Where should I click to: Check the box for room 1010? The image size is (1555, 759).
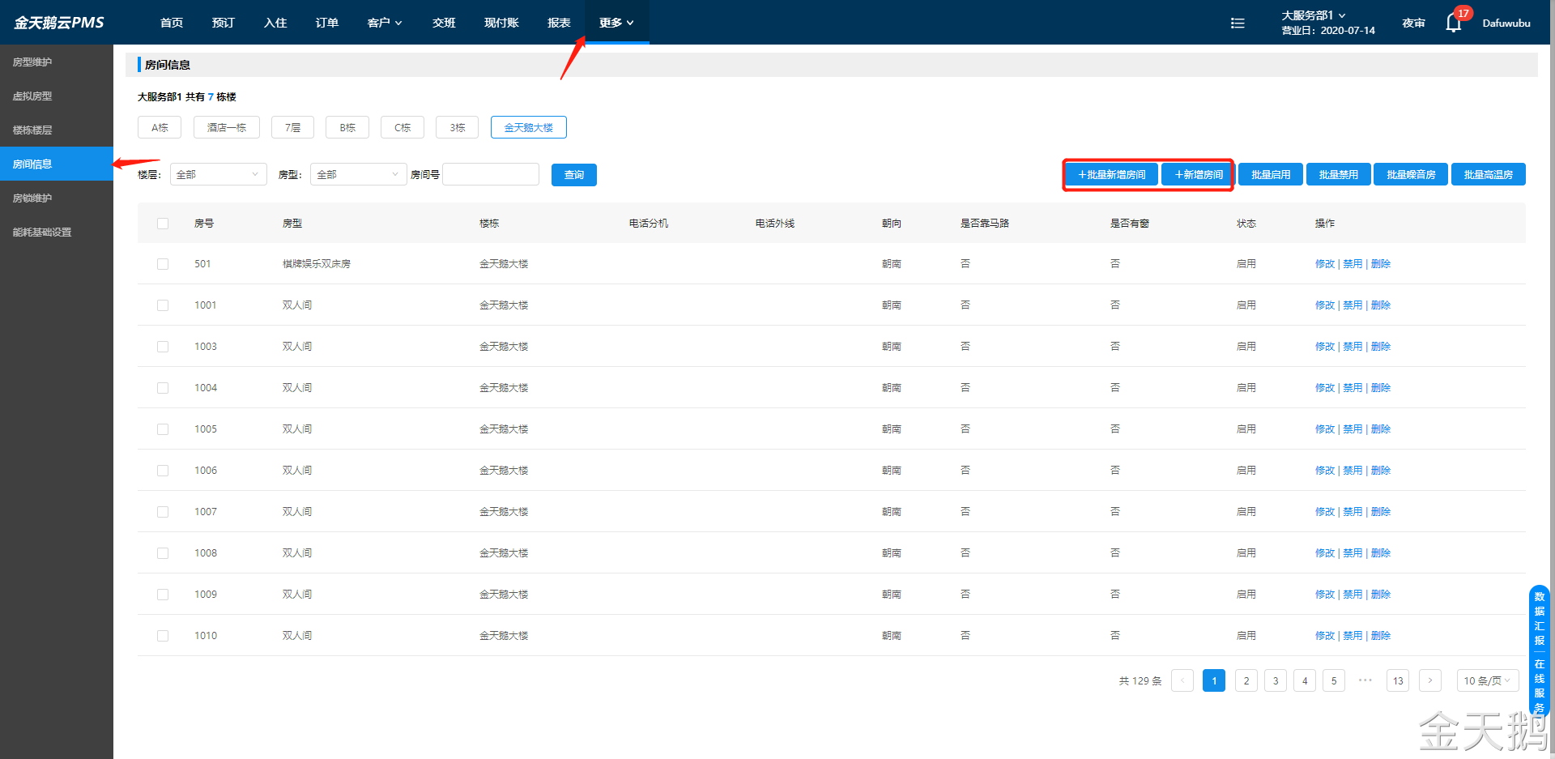163,636
